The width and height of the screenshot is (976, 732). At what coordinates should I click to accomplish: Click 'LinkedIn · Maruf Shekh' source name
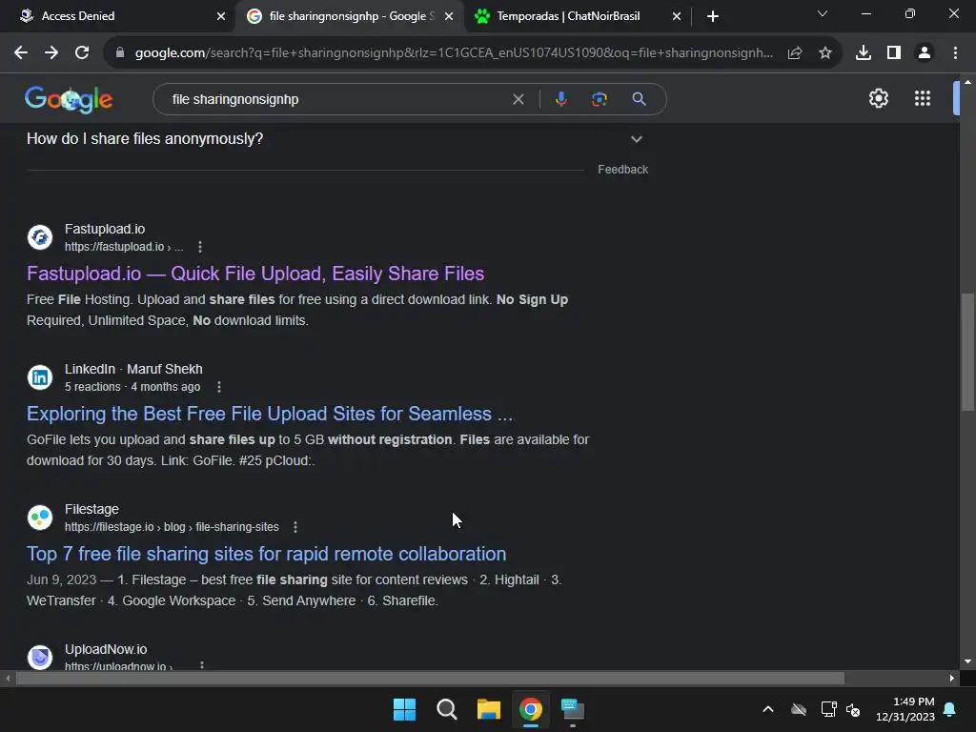133,369
